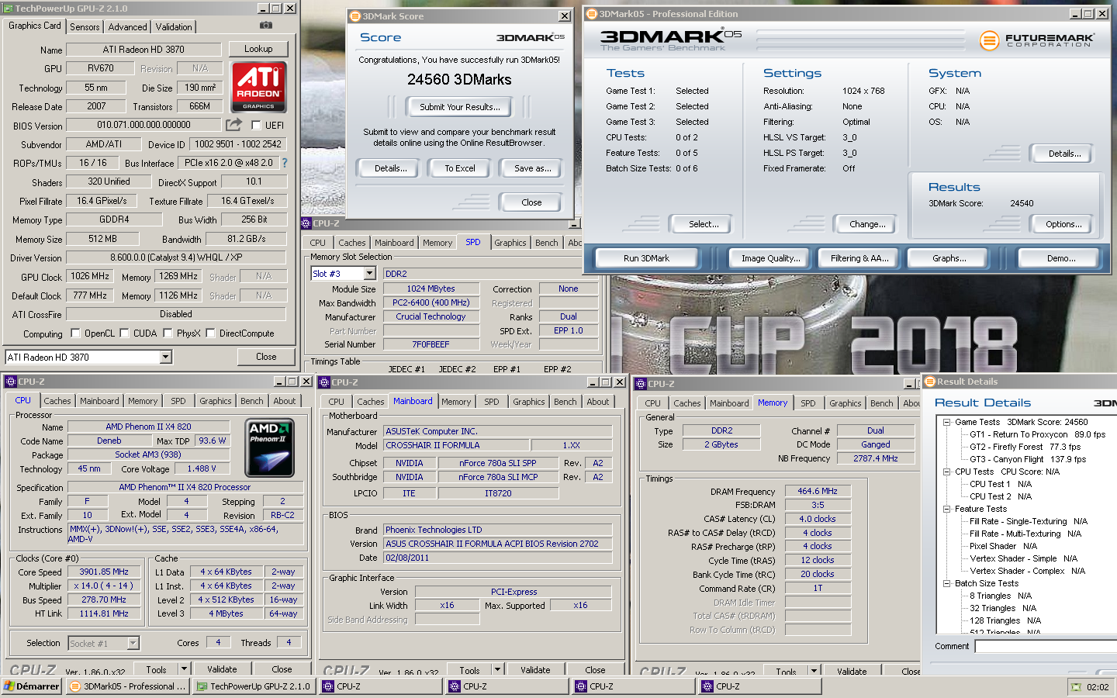Switch to the Advanced tab in GPU-Z

127,27
